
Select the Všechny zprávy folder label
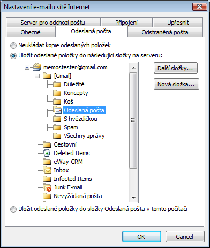tap(84, 136)
